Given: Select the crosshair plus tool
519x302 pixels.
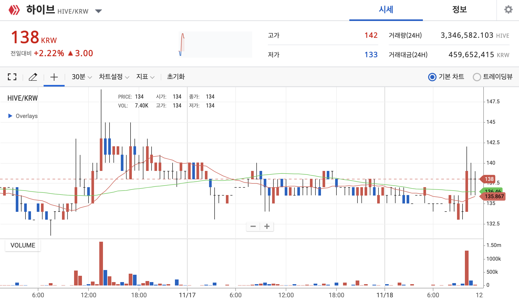Looking at the screenshot, I should click(x=54, y=77).
